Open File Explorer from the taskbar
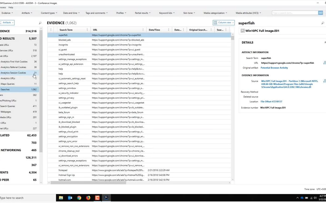This screenshot has height=203, width=326. 61,197
